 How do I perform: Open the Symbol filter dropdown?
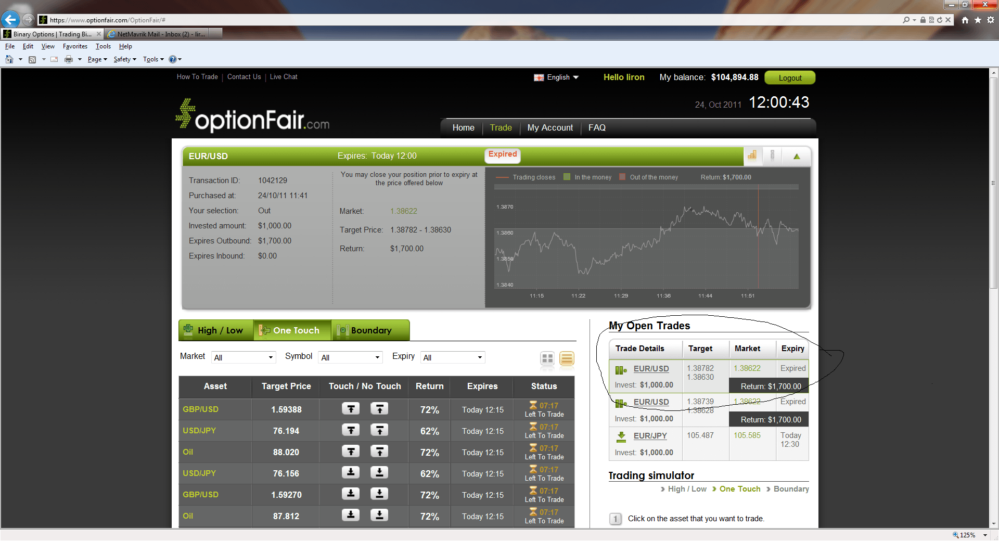pos(351,357)
